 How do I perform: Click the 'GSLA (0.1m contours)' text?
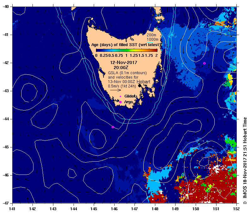127,73
